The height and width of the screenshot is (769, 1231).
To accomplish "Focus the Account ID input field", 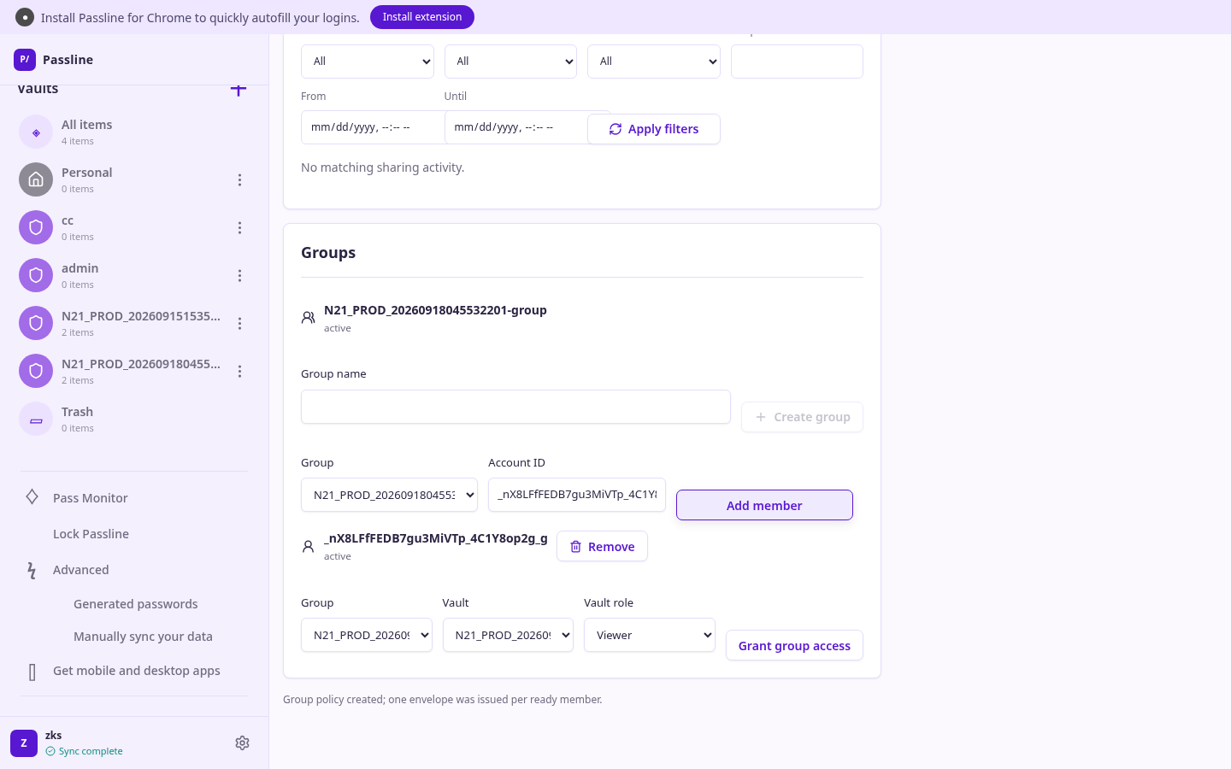I will tap(577, 495).
